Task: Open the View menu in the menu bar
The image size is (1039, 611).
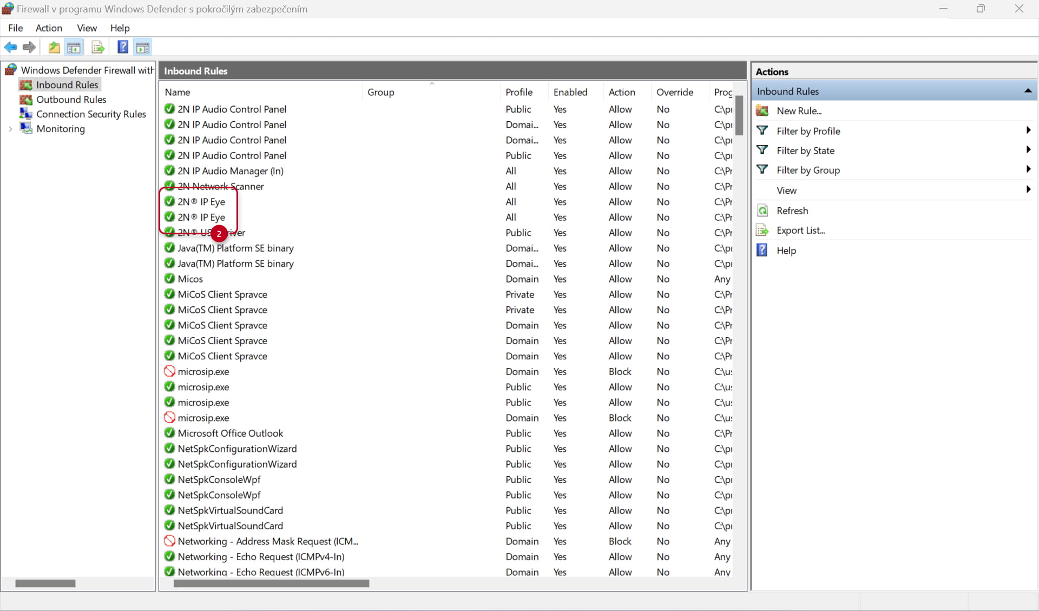Action: click(x=87, y=28)
